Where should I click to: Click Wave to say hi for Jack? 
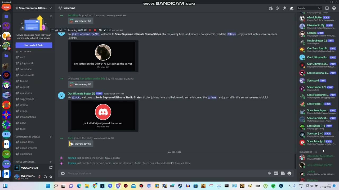point(81,144)
